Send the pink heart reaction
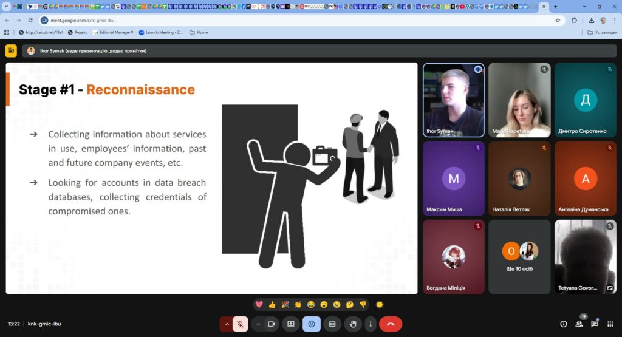Image resolution: width=622 pixels, height=337 pixels. (259, 304)
